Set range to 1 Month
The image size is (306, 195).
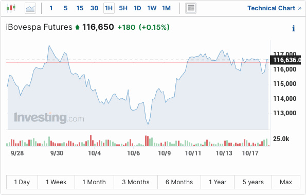(94, 182)
